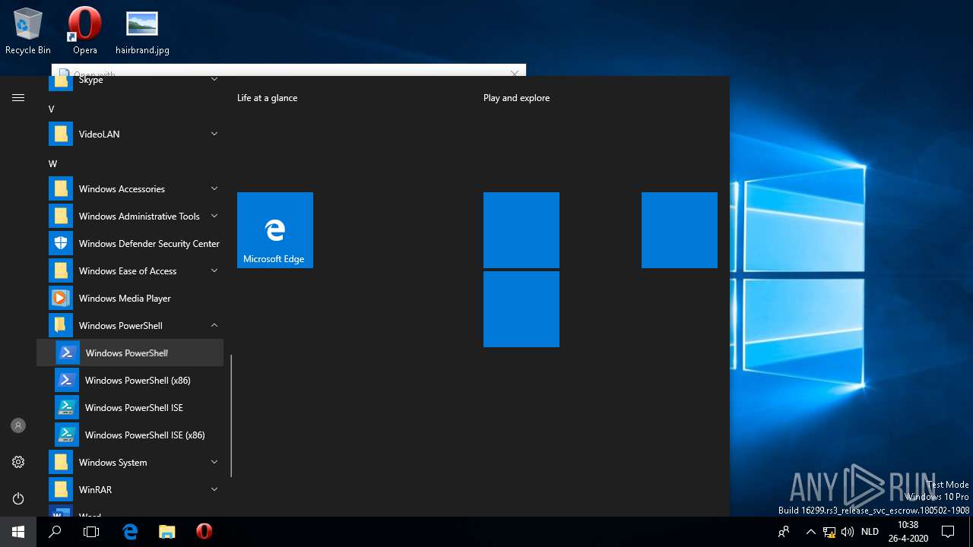The width and height of the screenshot is (973, 547).
Task: Open taskbar Search
Action: click(55, 532)
